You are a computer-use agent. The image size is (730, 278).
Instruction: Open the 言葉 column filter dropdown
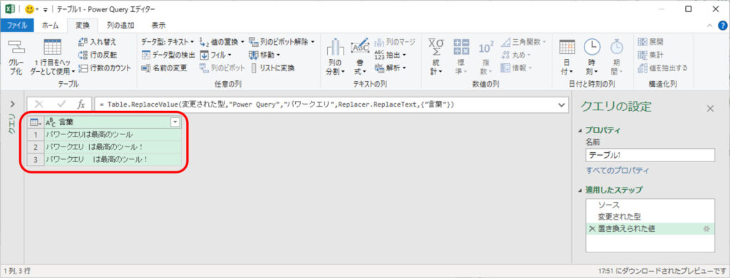(175, 122)
